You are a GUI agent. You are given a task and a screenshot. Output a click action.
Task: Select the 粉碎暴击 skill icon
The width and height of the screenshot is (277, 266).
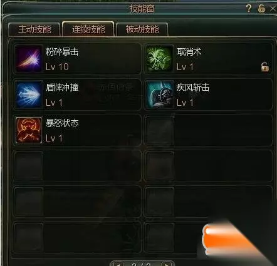pos(29,59)
